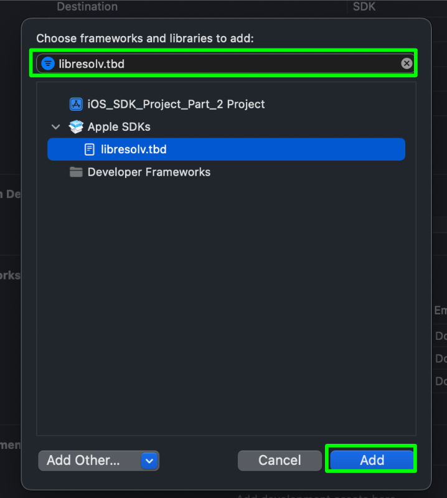The image size is (447, 498).
Task: Focus the libresolv.tbd filter text field
Action: [226, 63]
